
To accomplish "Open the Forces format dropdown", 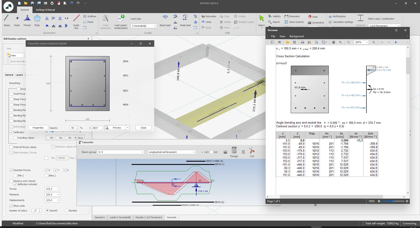I will [x=52, y=189].
